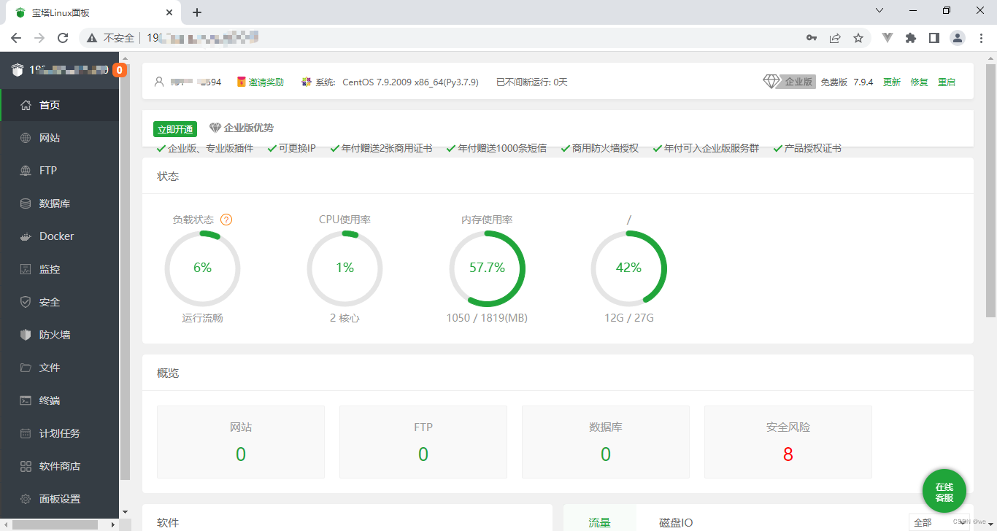Open the 首页 home sidebar icon

(x=26, y=105)
